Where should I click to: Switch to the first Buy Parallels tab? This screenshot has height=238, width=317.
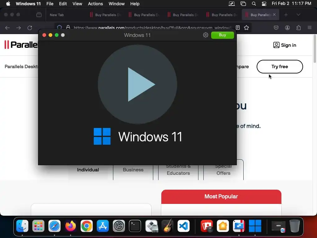point(106,15)
